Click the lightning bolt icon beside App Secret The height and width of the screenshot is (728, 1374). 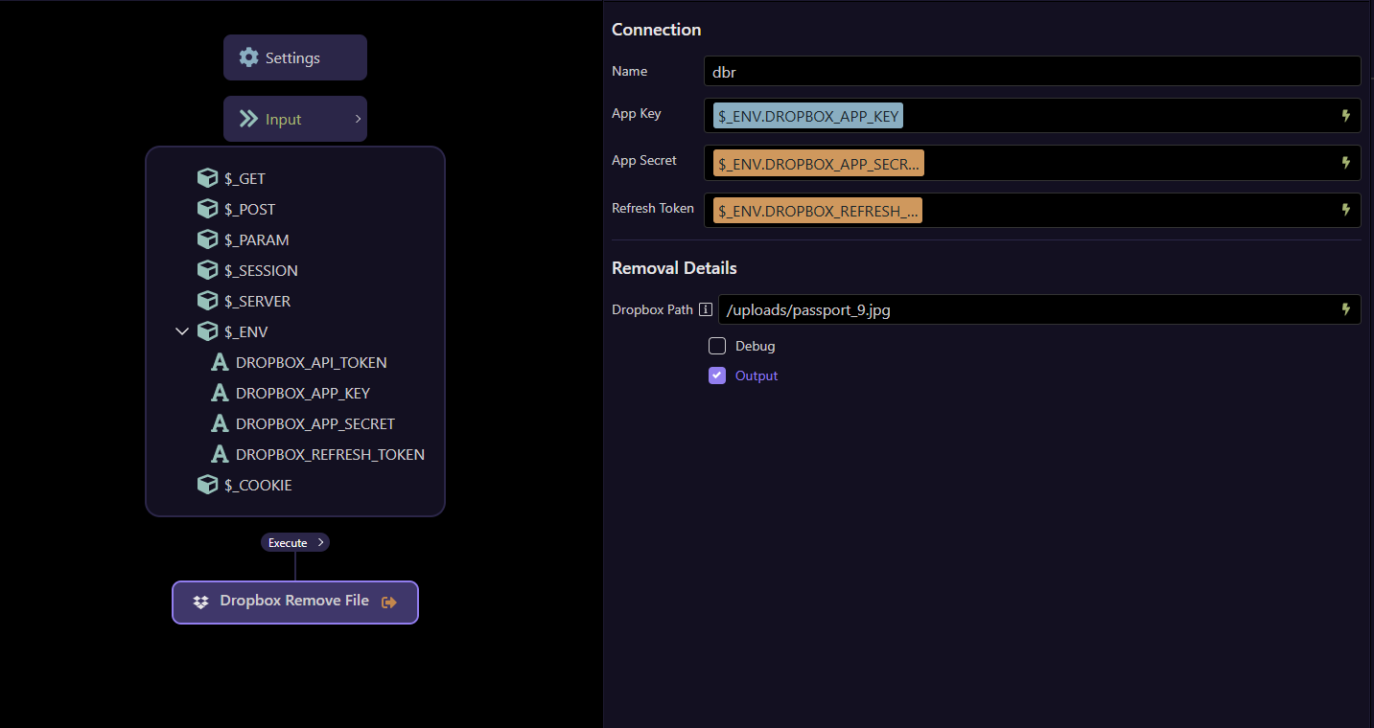click(1345, 163)
